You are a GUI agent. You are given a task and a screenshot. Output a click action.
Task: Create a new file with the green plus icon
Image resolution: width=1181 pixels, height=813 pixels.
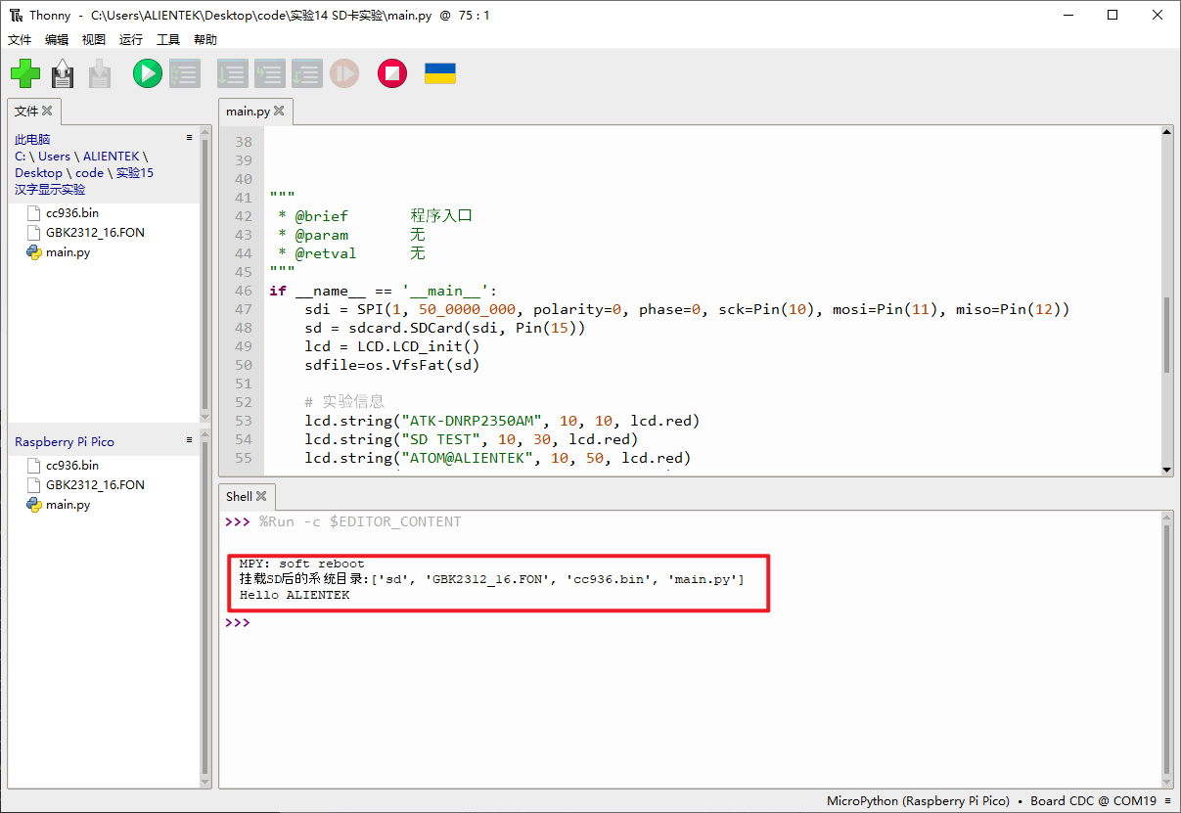point(25,73)
